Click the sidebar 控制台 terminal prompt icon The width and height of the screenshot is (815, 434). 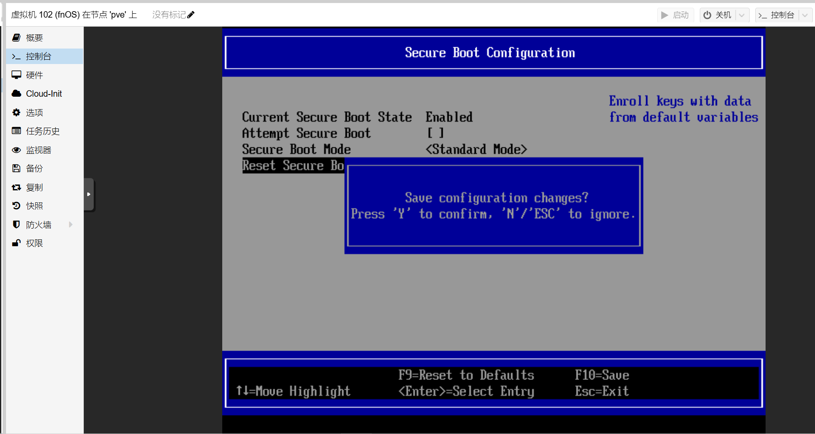[16, 56]
